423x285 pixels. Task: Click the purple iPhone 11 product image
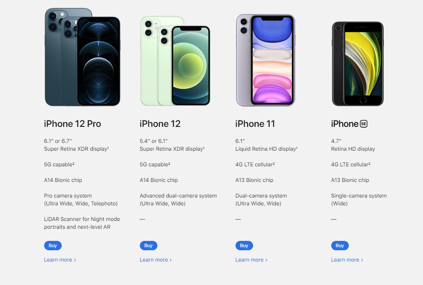[266, 60]
